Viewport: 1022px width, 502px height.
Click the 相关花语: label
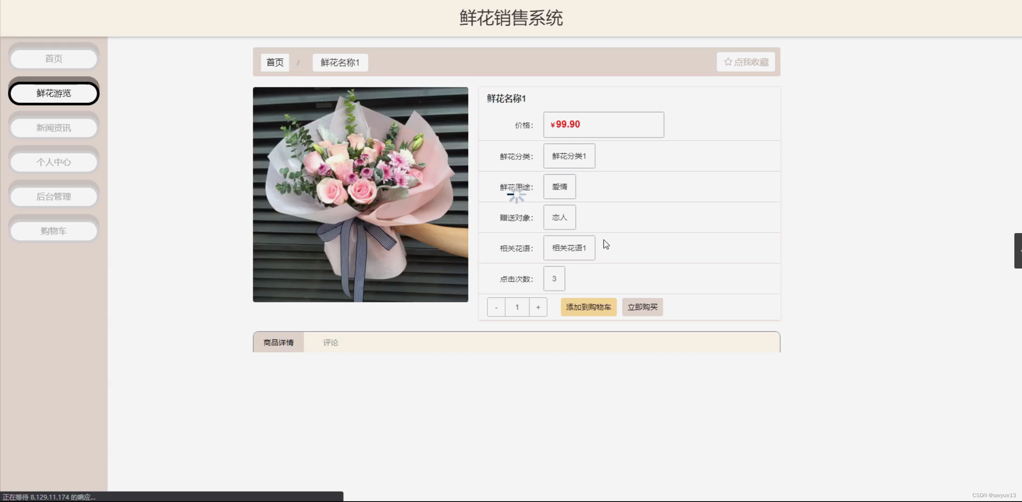pyautogui.click(x=516, y=249)
